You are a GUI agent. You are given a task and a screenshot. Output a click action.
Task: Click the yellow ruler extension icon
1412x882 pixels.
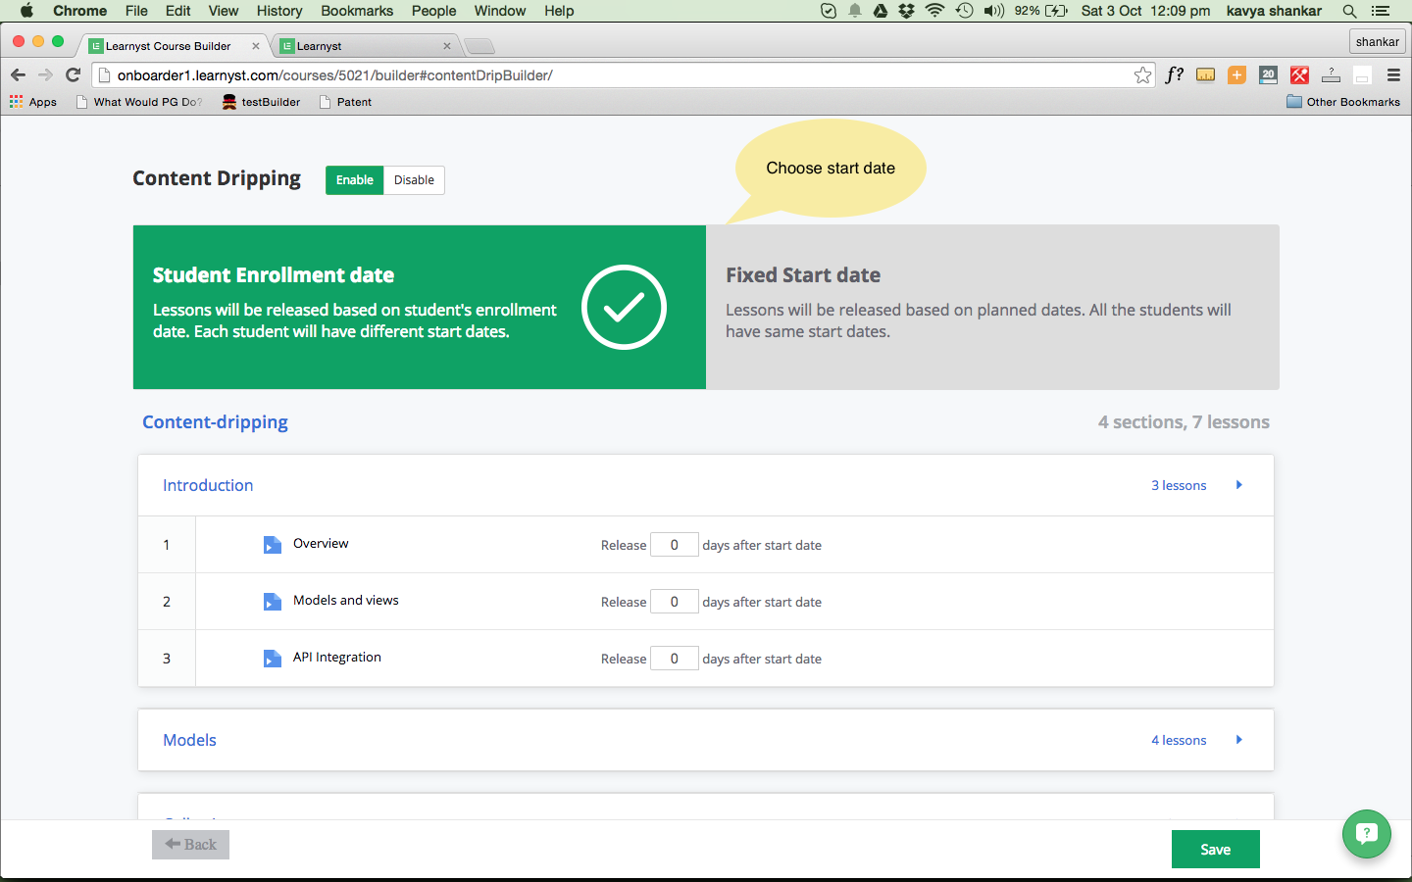[1206, 75]
